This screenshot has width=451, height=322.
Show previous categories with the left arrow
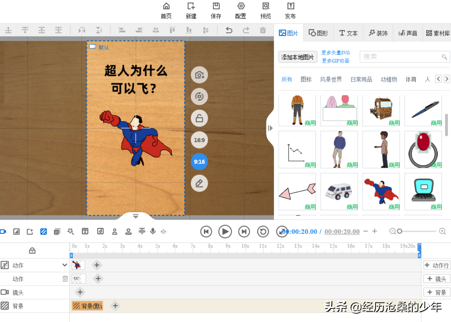[438, 79]
